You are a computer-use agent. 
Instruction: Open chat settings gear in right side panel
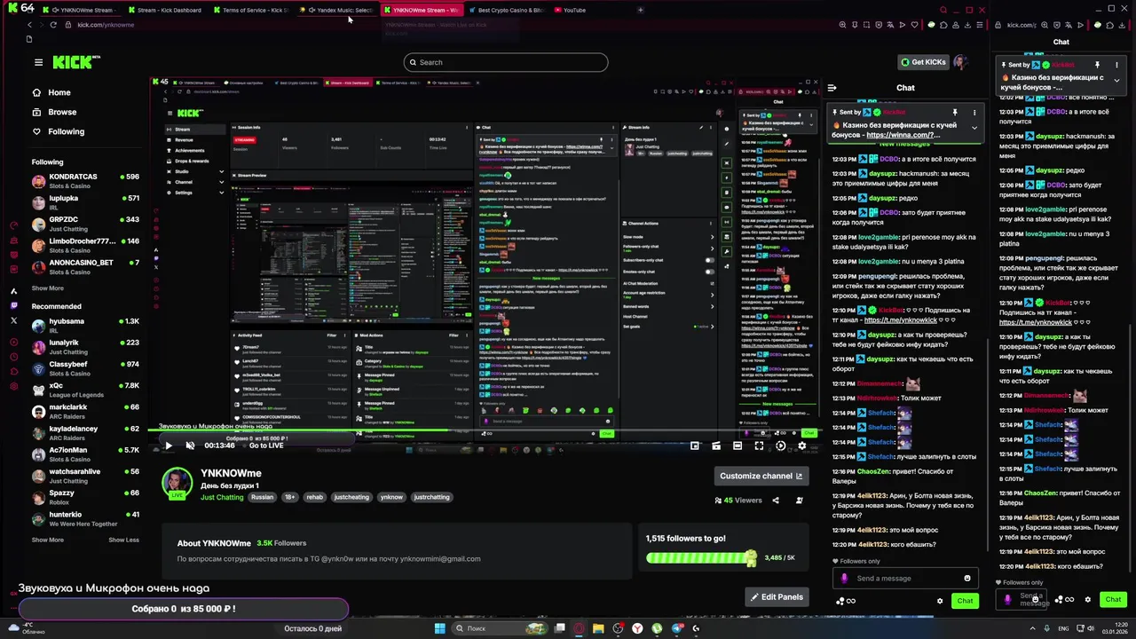tap(1087, 600)
